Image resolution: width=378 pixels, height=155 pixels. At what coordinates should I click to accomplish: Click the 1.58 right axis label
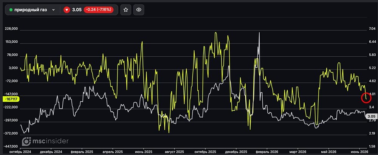[x=372, y=146]
